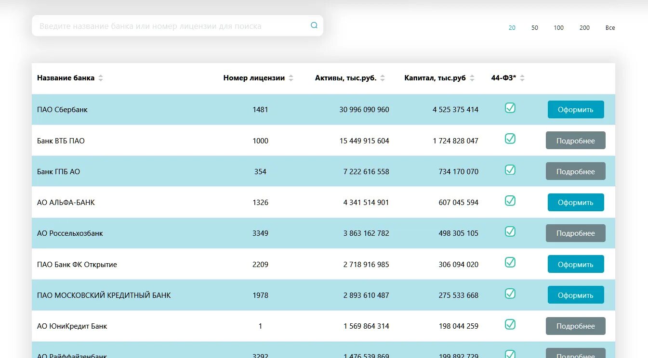Select the АО ЮниКредит Банк name

(72, 326)
